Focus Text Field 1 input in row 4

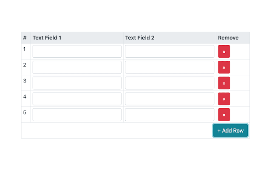(77, 99)
